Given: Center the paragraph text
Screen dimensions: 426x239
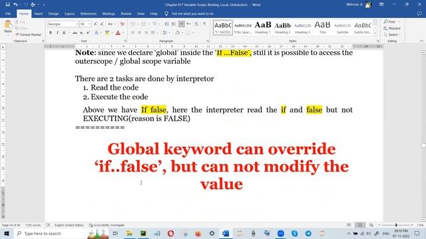Looking at the screenshot, I should click(x=139, y=33).
